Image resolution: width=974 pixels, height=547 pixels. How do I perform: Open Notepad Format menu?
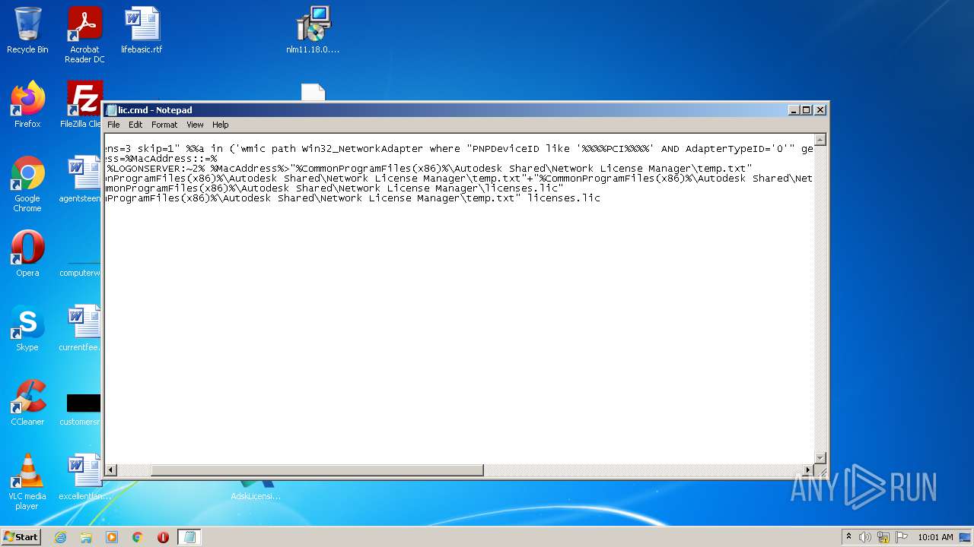coord(164,125)
